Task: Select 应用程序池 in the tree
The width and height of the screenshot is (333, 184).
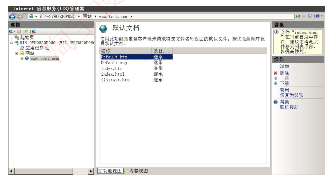Action: (x=37, y=48)
